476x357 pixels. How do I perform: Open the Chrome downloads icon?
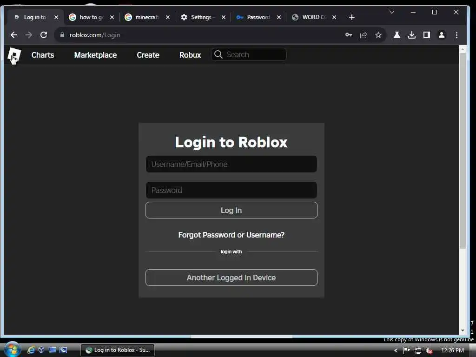click(x=412, y=35)
